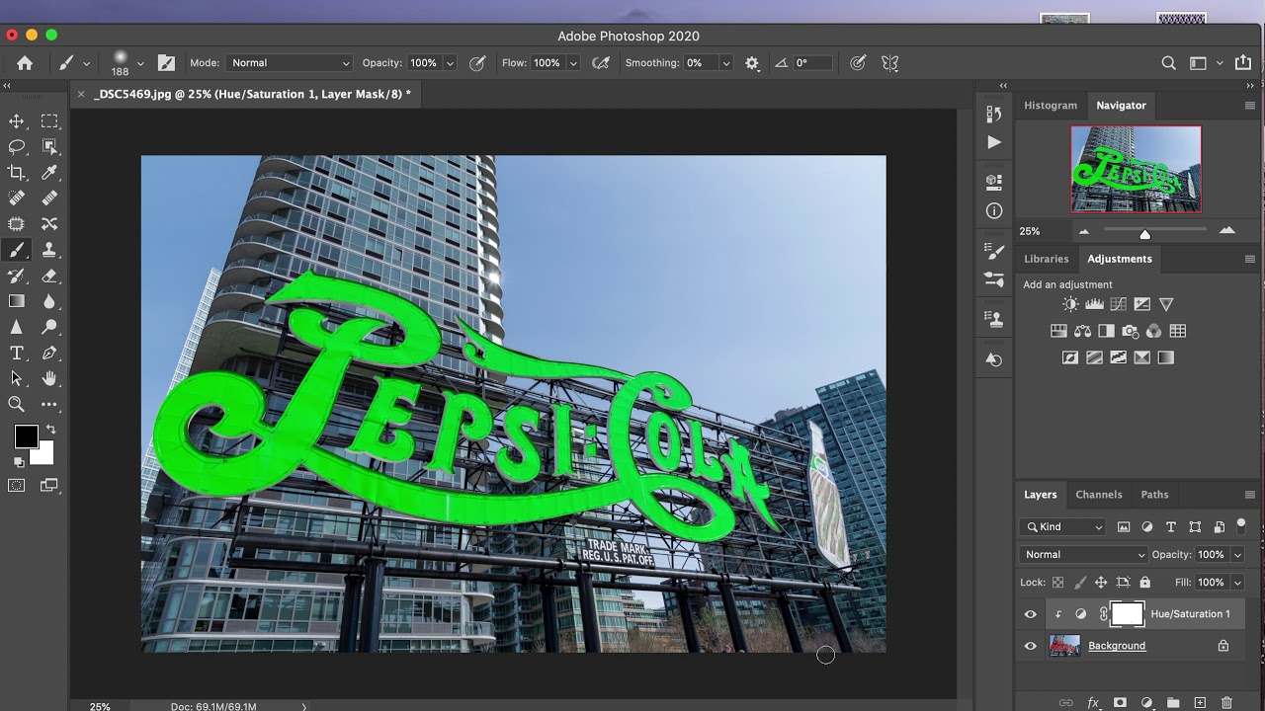Select the Hand tool
The height and width of the screenshot is (711, 1265).
click(49, 378)
